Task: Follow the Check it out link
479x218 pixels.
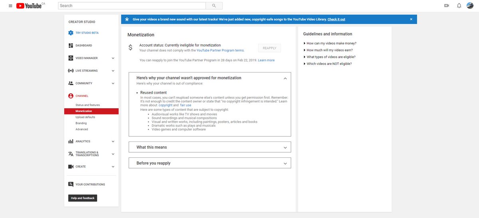Action: click(336, 19)
